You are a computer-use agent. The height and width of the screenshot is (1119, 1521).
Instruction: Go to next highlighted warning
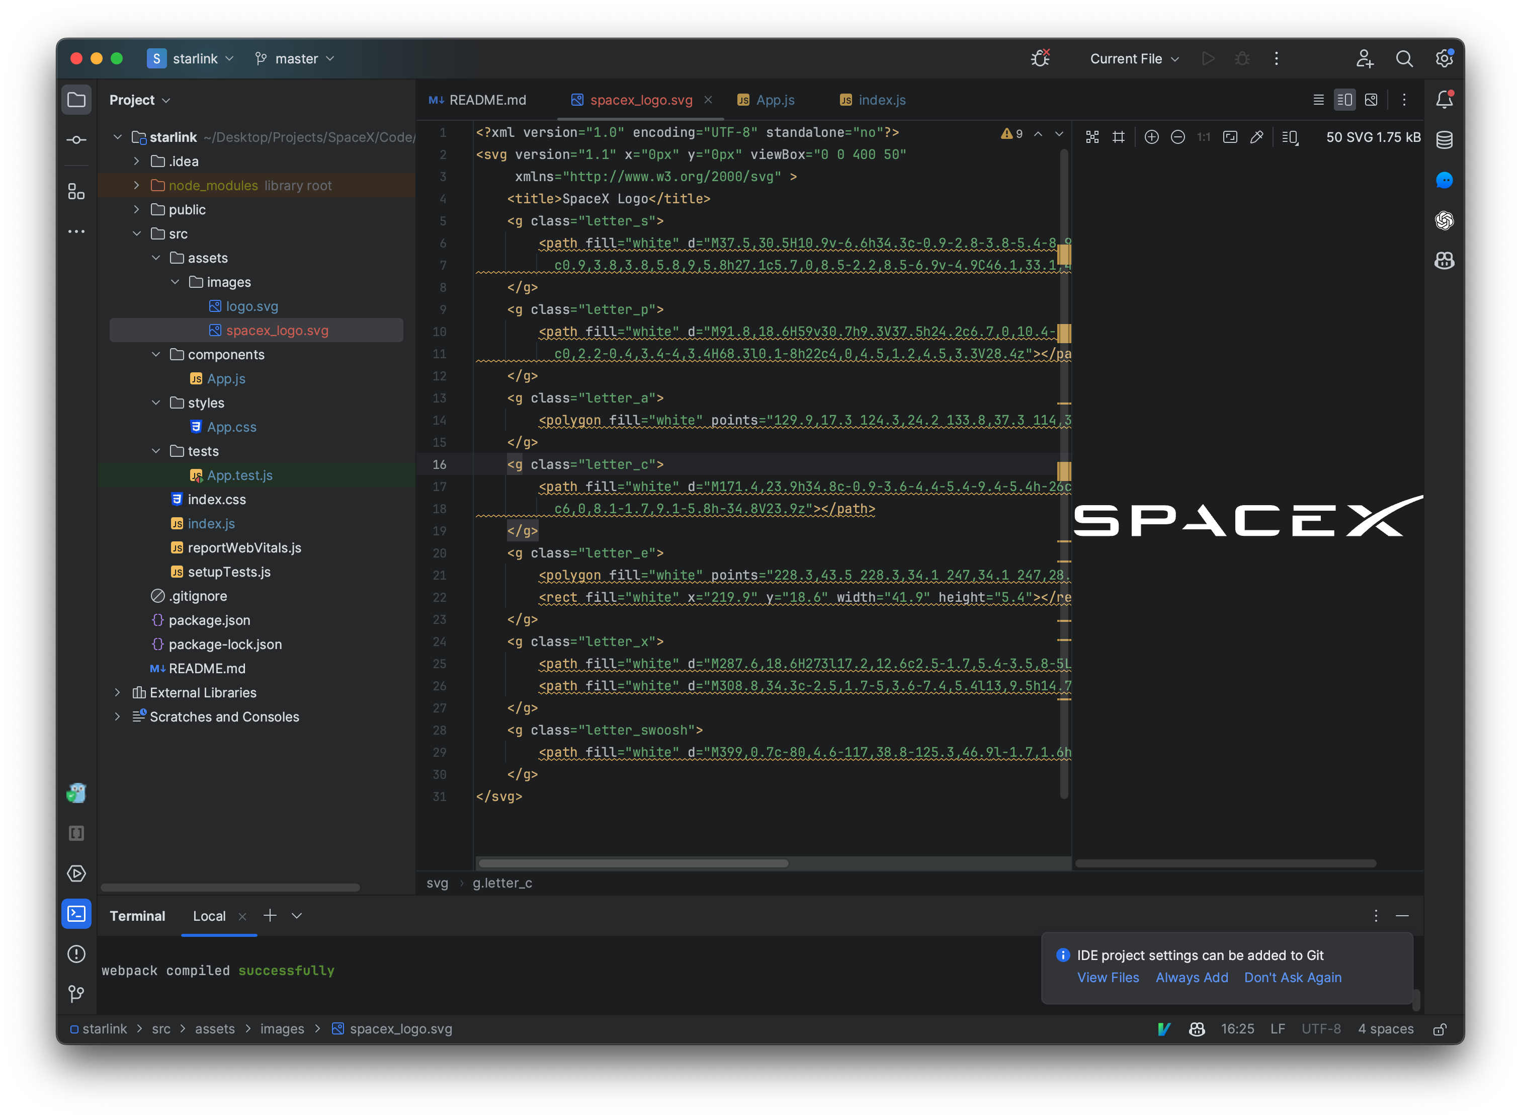tap(1059, 134)
